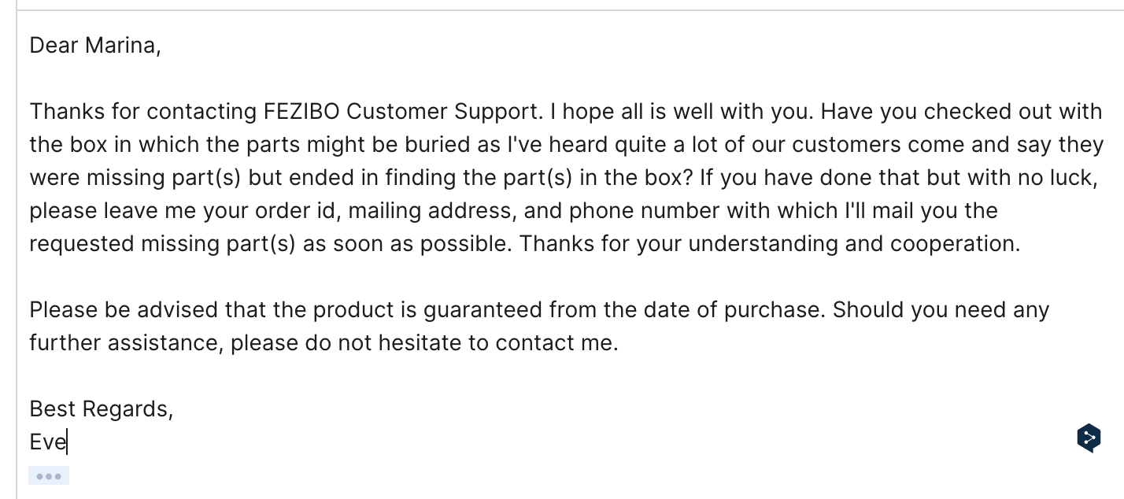Place cursor on "requested missing part(s)" text
1124x499 pixels.
coord(161,244)
